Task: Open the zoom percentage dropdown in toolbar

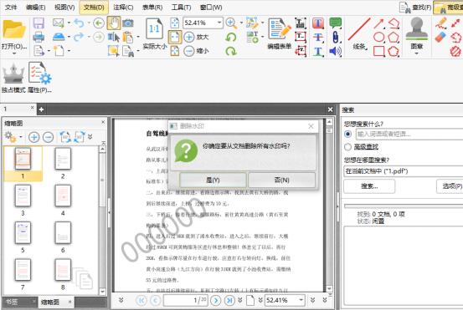Action: coord(219,23)
